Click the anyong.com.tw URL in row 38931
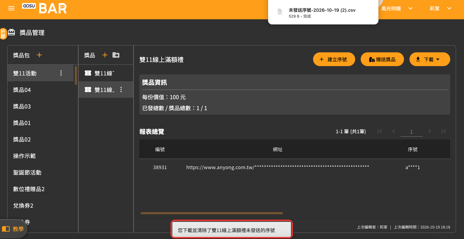The width and height of the screenshot is (464, 239). coord(278,167)
